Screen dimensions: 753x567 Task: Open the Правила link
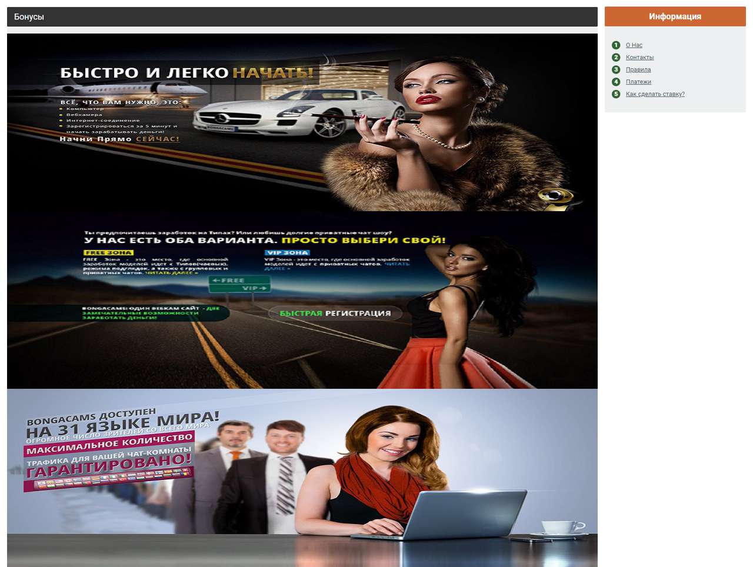638,70
